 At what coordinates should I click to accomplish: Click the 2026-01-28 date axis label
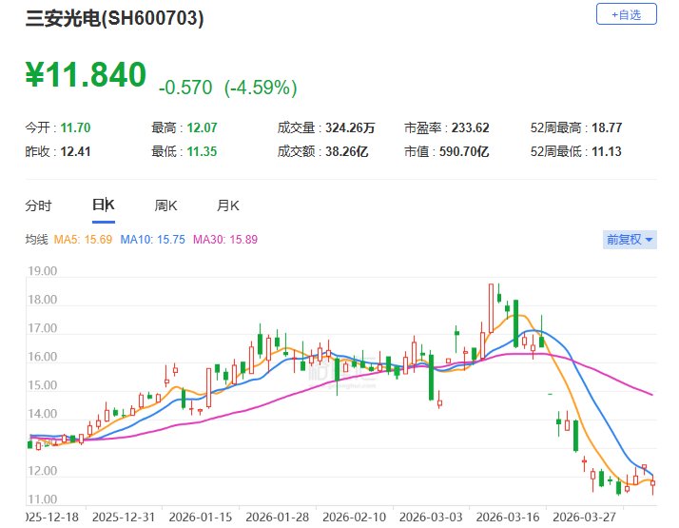point(277,518)
